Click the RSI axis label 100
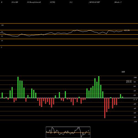Screen dimensions: 138x138 pos(2,25)
